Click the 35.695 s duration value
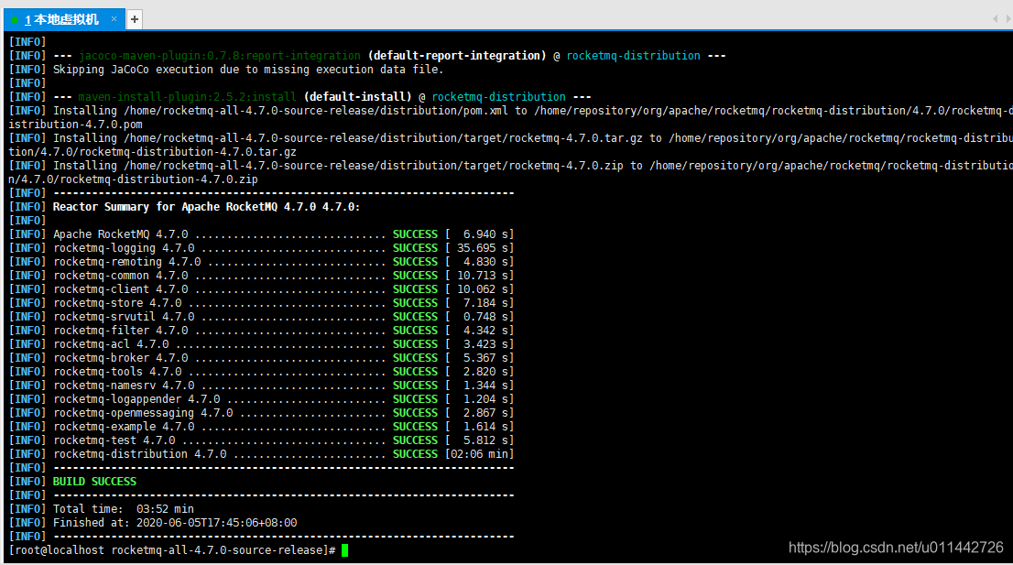 tap(479, 248)
